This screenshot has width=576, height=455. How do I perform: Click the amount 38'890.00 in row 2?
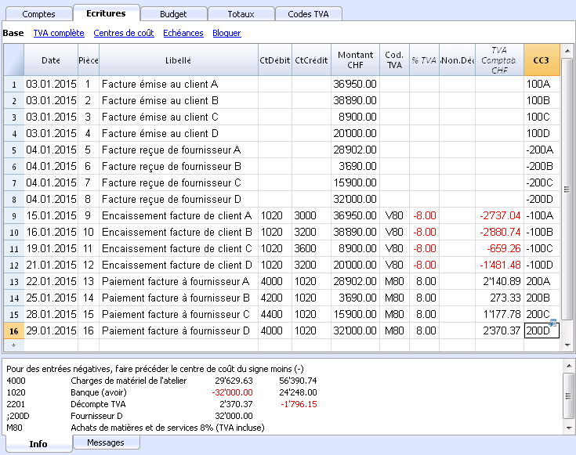tap(355, 100)
